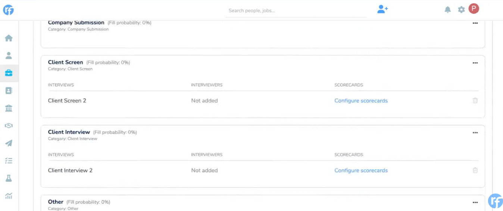503x211 pixels.
Task: Click the Client Screen stage title
Action: (x=65, y=62)
